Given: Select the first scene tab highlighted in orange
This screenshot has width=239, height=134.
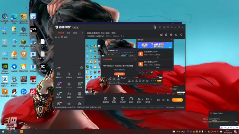Looking at the screenshot, I should 61,33.
